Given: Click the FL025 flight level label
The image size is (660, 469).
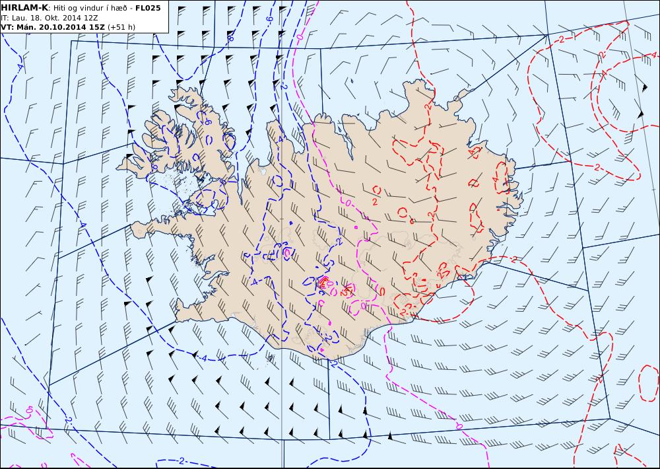Looking at the screenshot, I should click(x=148, y=7).
